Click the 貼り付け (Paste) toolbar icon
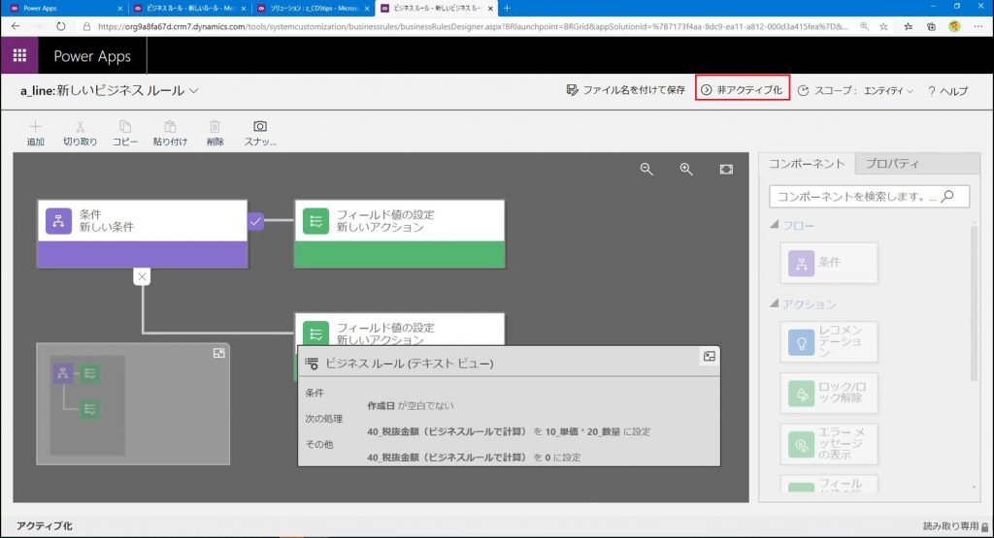This screenshot has height=538, width=994. [170, 127]
